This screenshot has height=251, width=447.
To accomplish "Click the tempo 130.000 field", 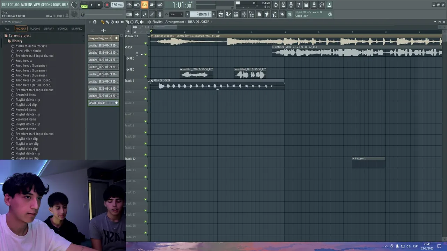I will [117, 5].
